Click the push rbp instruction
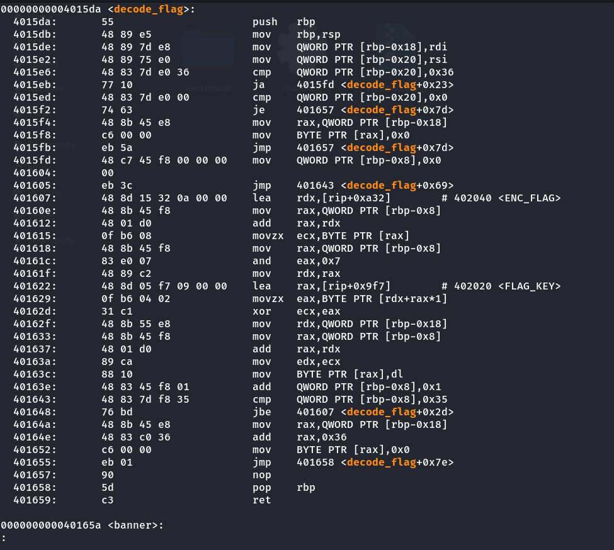 [284, 22]
